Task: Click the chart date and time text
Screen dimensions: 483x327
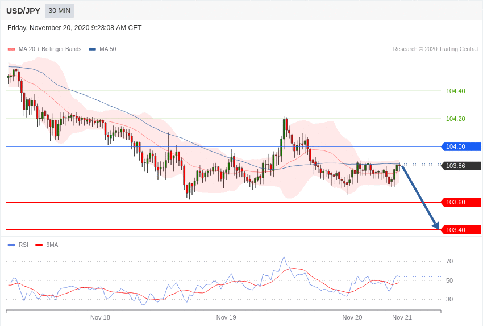Action: pos(74,28)
